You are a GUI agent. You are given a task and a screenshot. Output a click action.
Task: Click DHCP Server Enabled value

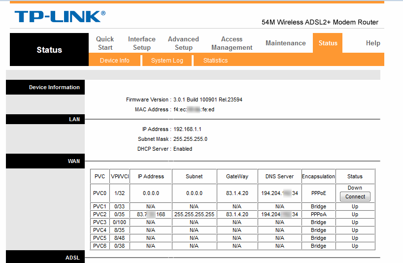(x=182, y=149)
